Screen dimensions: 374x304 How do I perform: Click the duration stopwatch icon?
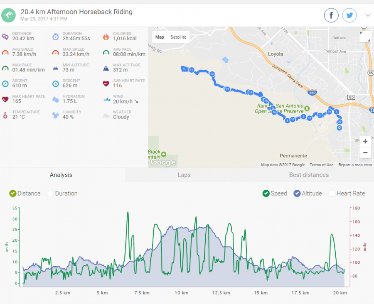(56, 37)
